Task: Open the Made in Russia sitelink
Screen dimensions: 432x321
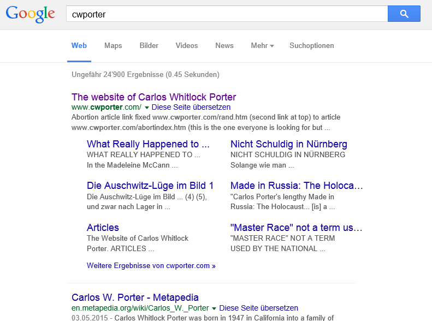Action: [297, 186]
